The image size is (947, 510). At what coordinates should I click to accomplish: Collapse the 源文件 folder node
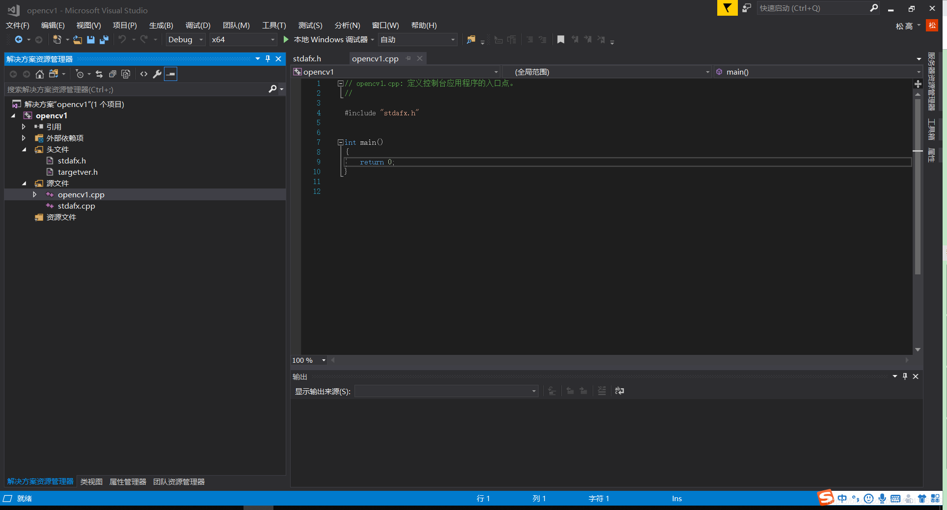click(24, 184)
